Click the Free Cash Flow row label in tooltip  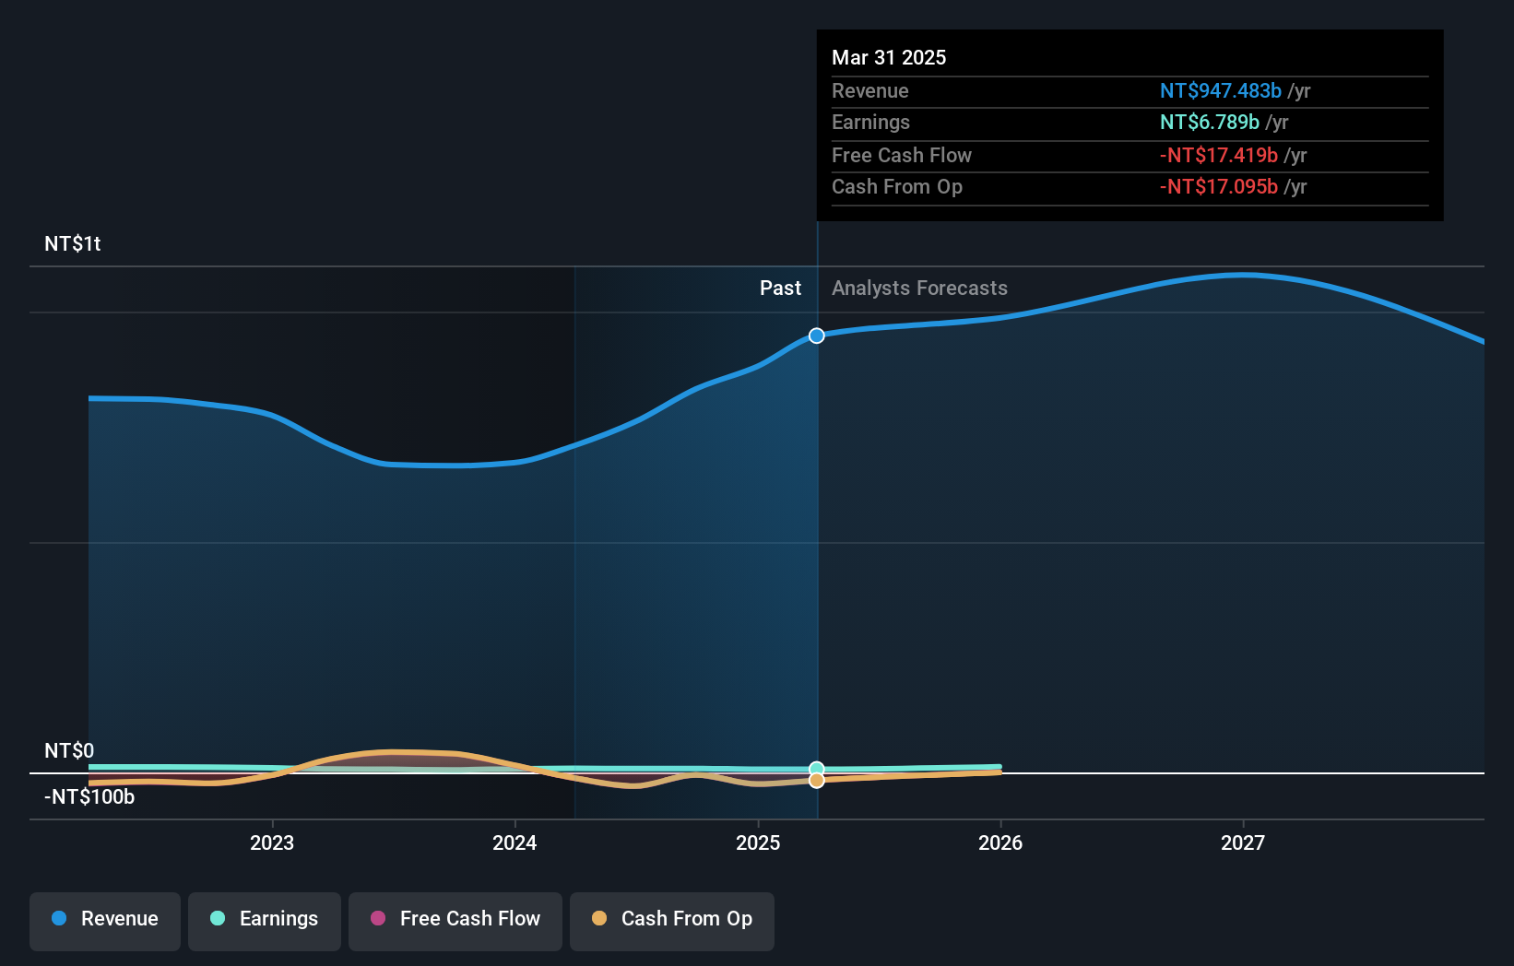(902, 155)
